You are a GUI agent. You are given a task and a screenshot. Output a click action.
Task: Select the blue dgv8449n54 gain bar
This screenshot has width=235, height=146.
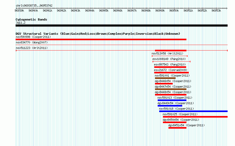click(170, 106)
